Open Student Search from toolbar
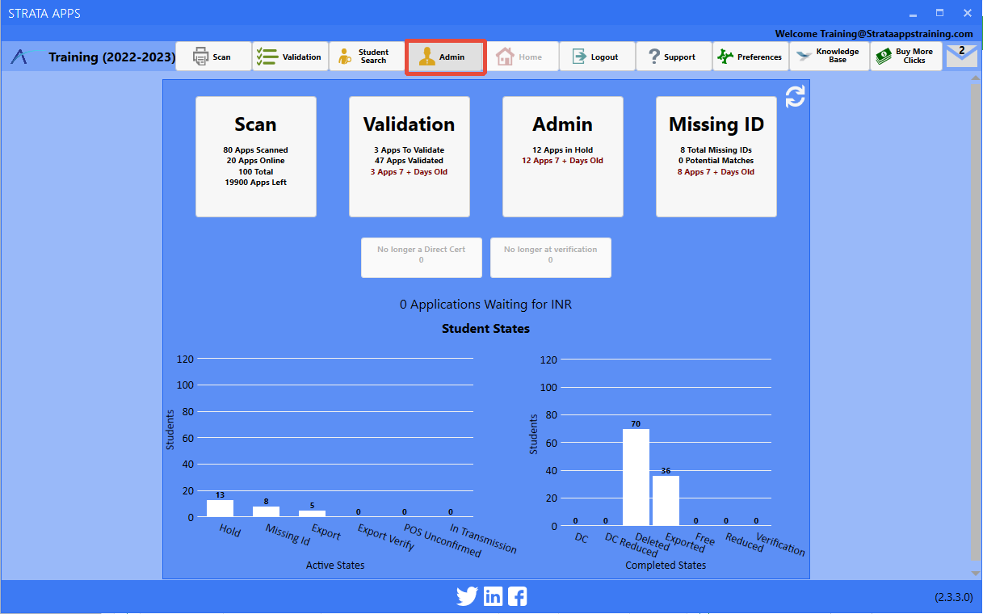 [x=367, y=57]
